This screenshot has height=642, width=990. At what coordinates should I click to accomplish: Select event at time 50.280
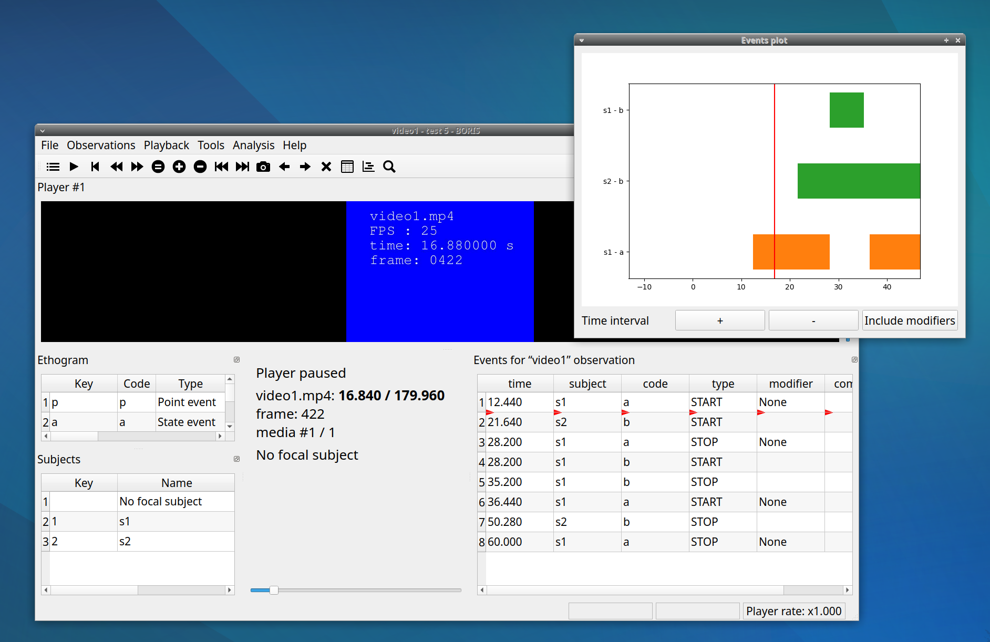[665, 522]
